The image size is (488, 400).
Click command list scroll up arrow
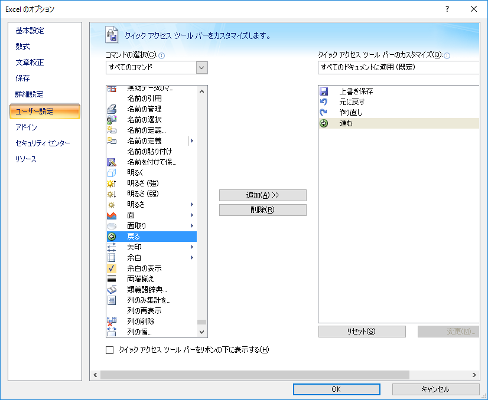click(x=201, y=91)
